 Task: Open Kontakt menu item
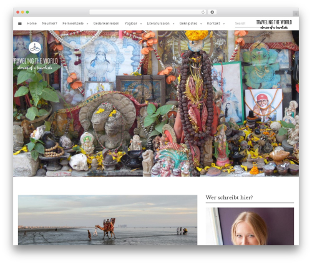click(213, 24)
